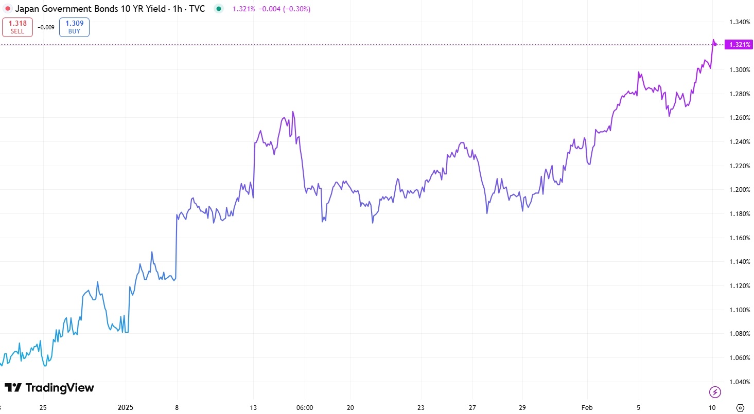Click the 06:00 time axis label
Image resolution: width=754 pixels, height=414 pixels.
point(305,406)
